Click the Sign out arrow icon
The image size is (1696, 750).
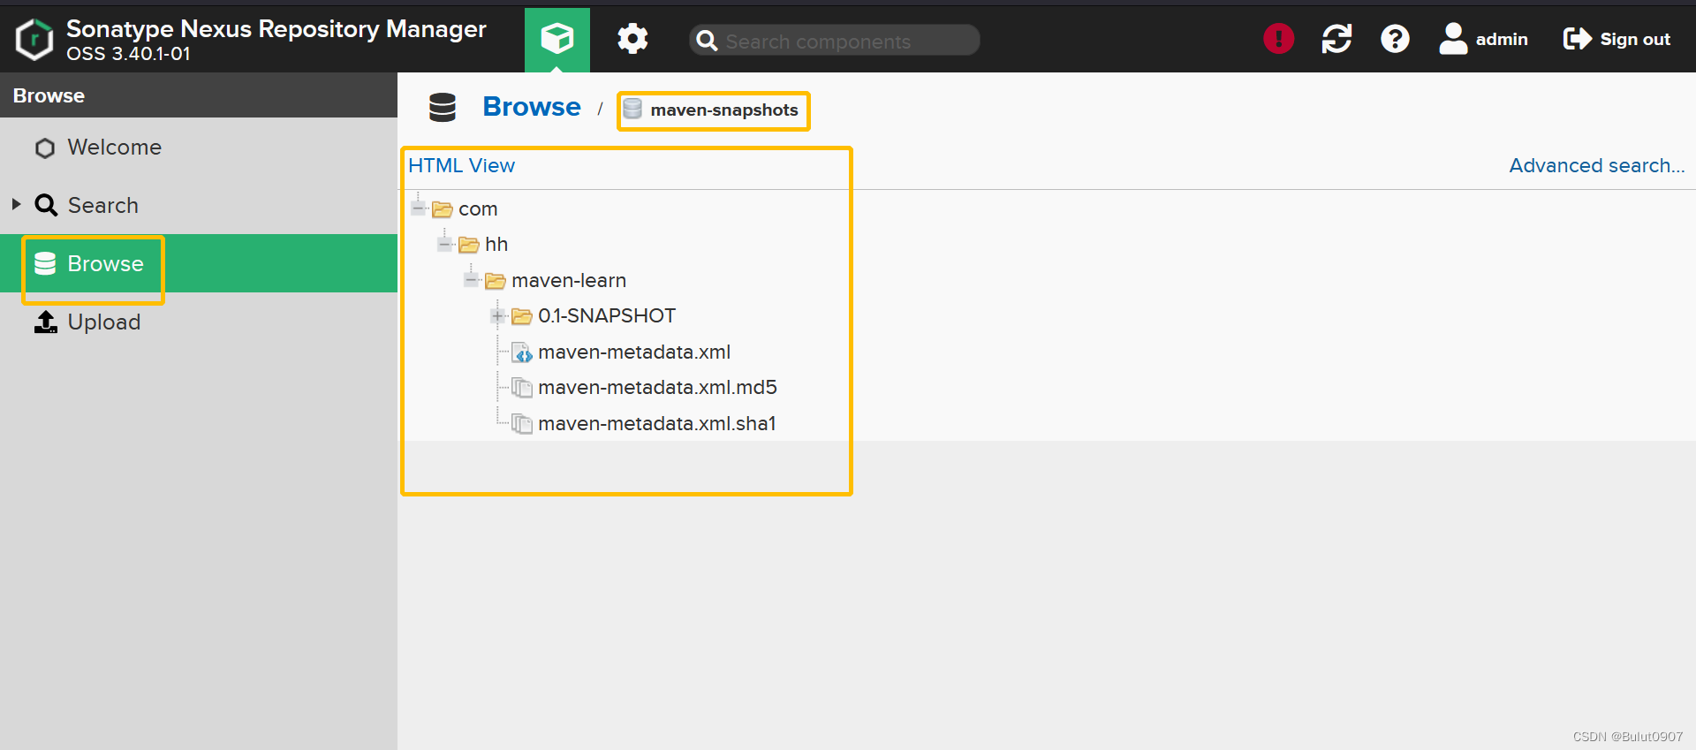pos(1577,39)
